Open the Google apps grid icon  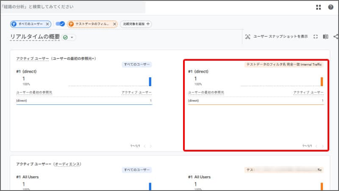318,7
